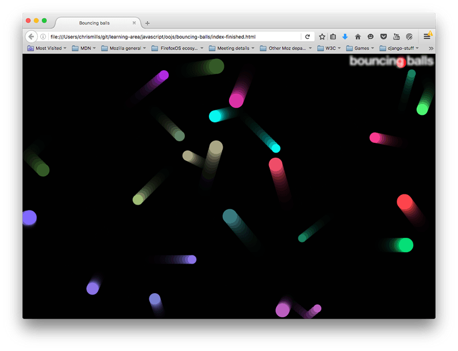Open the W3C bookmarks folder
Screen dimensions: 458x351
pyautogui.click(x=328, y=48)
